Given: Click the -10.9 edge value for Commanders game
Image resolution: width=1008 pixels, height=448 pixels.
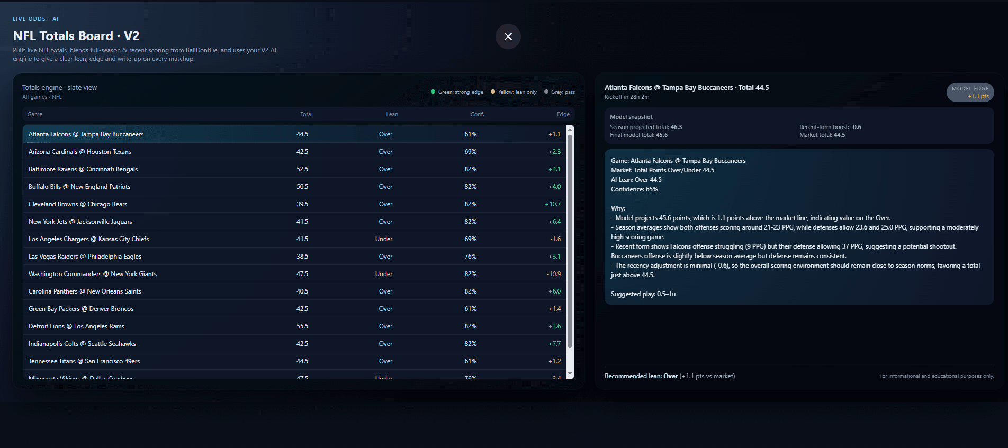Looking at the screenshot, I should pyautogui.click(x=553, y=274).
